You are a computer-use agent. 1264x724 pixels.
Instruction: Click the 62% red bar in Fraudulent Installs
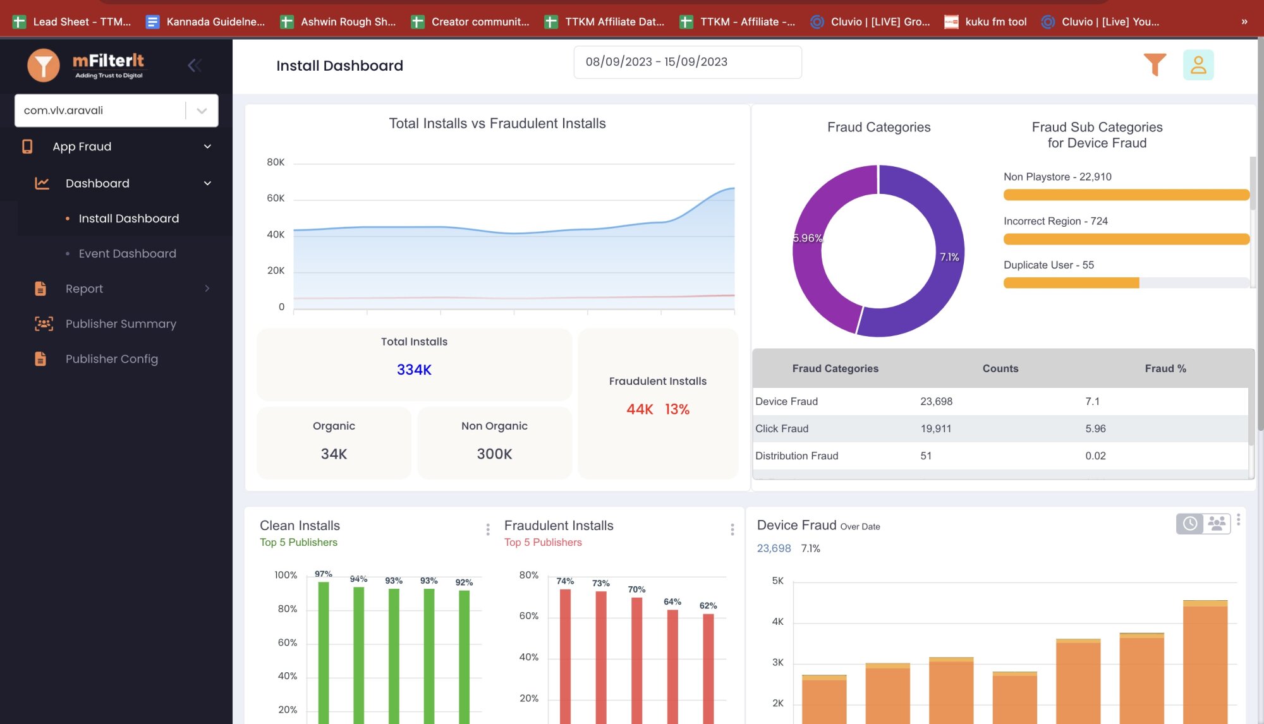(708, 668)
